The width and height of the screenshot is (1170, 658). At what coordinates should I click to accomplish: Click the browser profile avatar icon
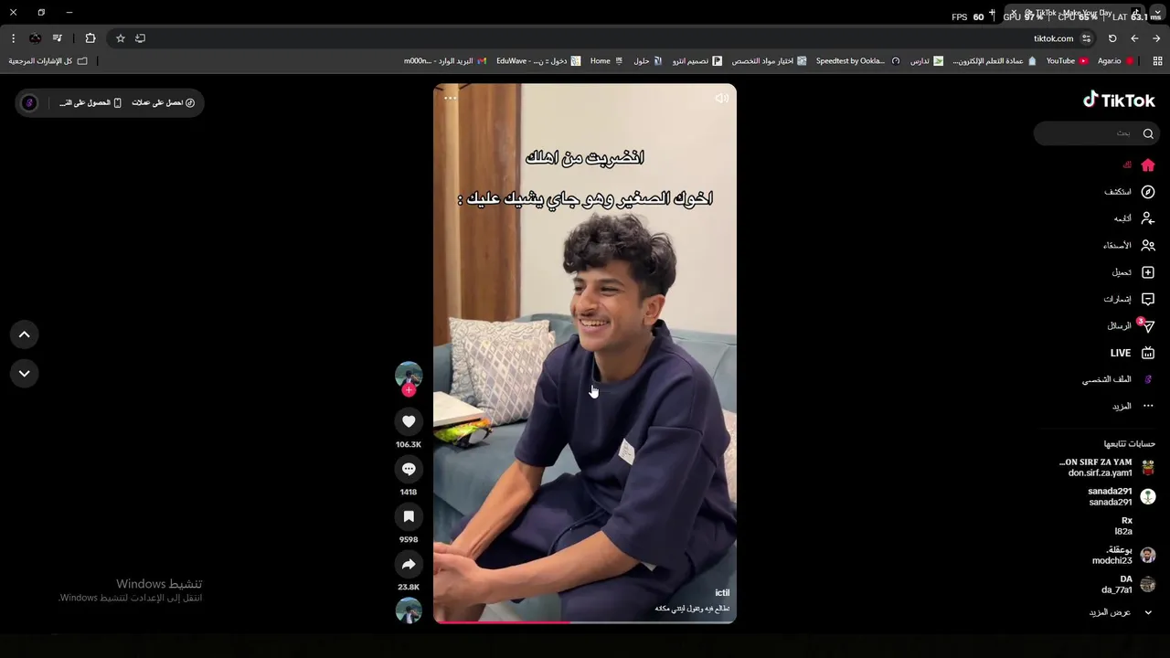point(35,38)
